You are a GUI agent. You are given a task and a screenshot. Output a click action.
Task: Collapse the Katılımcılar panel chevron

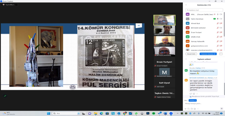pos(186,5)
